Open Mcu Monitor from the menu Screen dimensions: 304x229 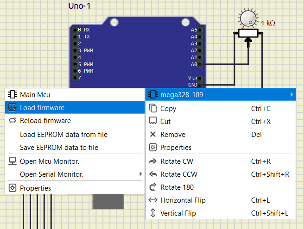tap(50, 161)
